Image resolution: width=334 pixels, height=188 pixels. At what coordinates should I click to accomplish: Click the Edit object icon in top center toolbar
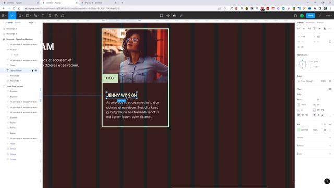161,15
